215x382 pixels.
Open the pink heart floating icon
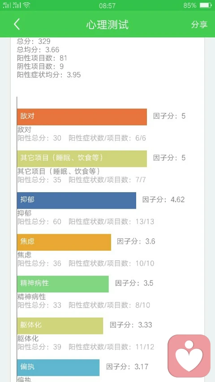pos(189,356)
